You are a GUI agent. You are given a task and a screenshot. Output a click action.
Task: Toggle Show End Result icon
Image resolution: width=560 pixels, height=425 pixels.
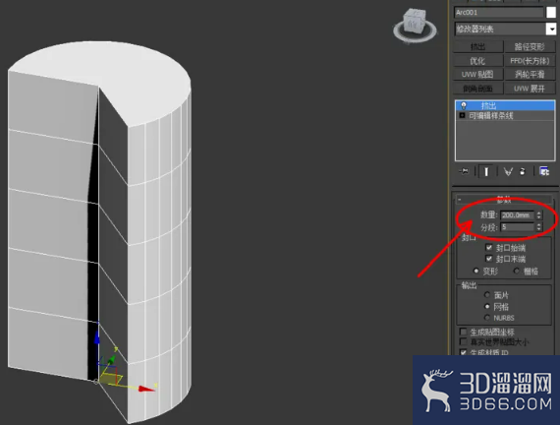486,172
